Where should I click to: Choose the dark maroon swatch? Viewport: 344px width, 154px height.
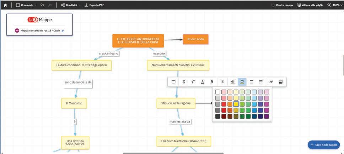pos(224,116)
